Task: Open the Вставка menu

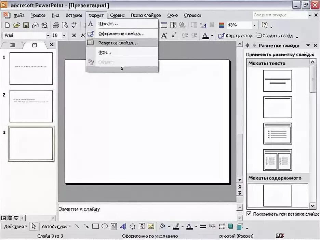Action: point(74,15)
